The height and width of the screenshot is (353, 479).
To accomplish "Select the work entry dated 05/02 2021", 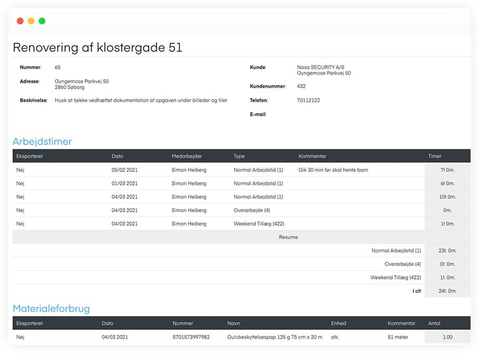I will (x=124, y=170).
